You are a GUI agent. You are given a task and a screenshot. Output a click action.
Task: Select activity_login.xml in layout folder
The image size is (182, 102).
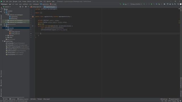(15, 32)
